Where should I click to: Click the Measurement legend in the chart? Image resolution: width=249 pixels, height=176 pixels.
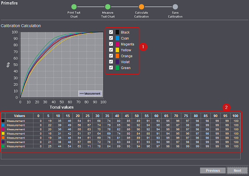click(90, 94)
